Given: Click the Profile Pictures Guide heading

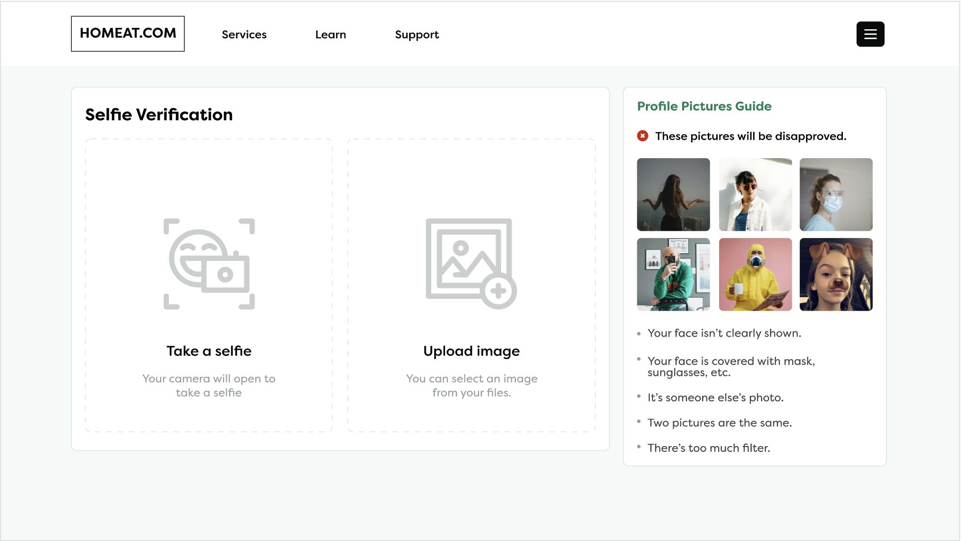Looking at the screenshot, I should point(704,106).
